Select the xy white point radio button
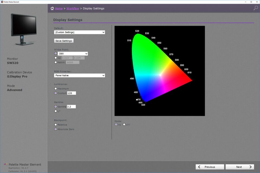 [56, 58]
